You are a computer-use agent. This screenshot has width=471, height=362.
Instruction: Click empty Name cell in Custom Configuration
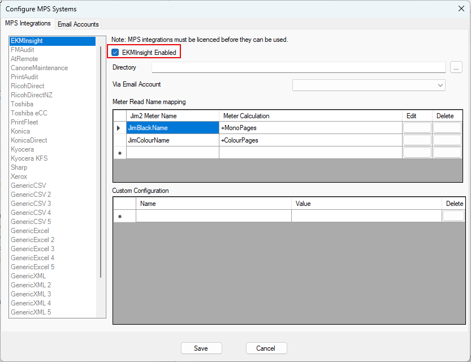(214, 216)
